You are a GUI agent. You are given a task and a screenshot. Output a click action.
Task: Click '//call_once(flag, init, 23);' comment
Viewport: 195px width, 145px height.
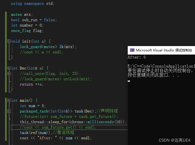50,73
